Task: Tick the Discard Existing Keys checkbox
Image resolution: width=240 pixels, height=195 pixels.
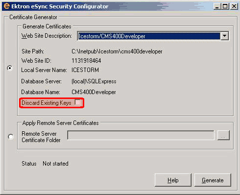Action: [x=78, y=102]
